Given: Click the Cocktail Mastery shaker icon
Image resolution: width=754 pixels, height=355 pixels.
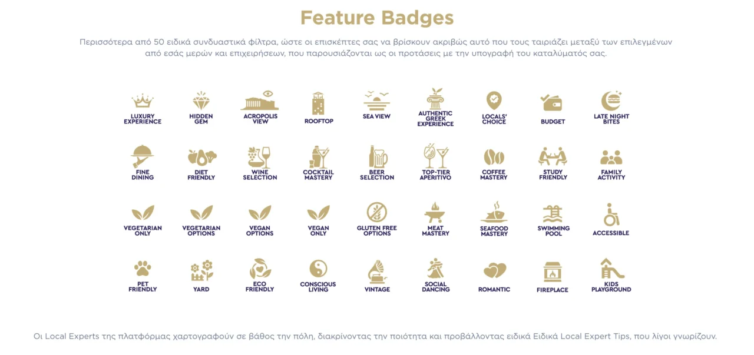Looking at the screenshot, I should [318, 157].
